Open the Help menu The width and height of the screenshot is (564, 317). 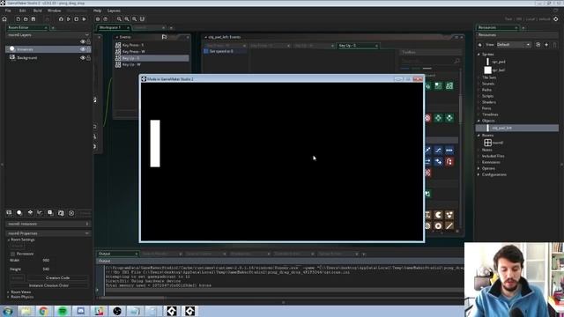[97, 11]
